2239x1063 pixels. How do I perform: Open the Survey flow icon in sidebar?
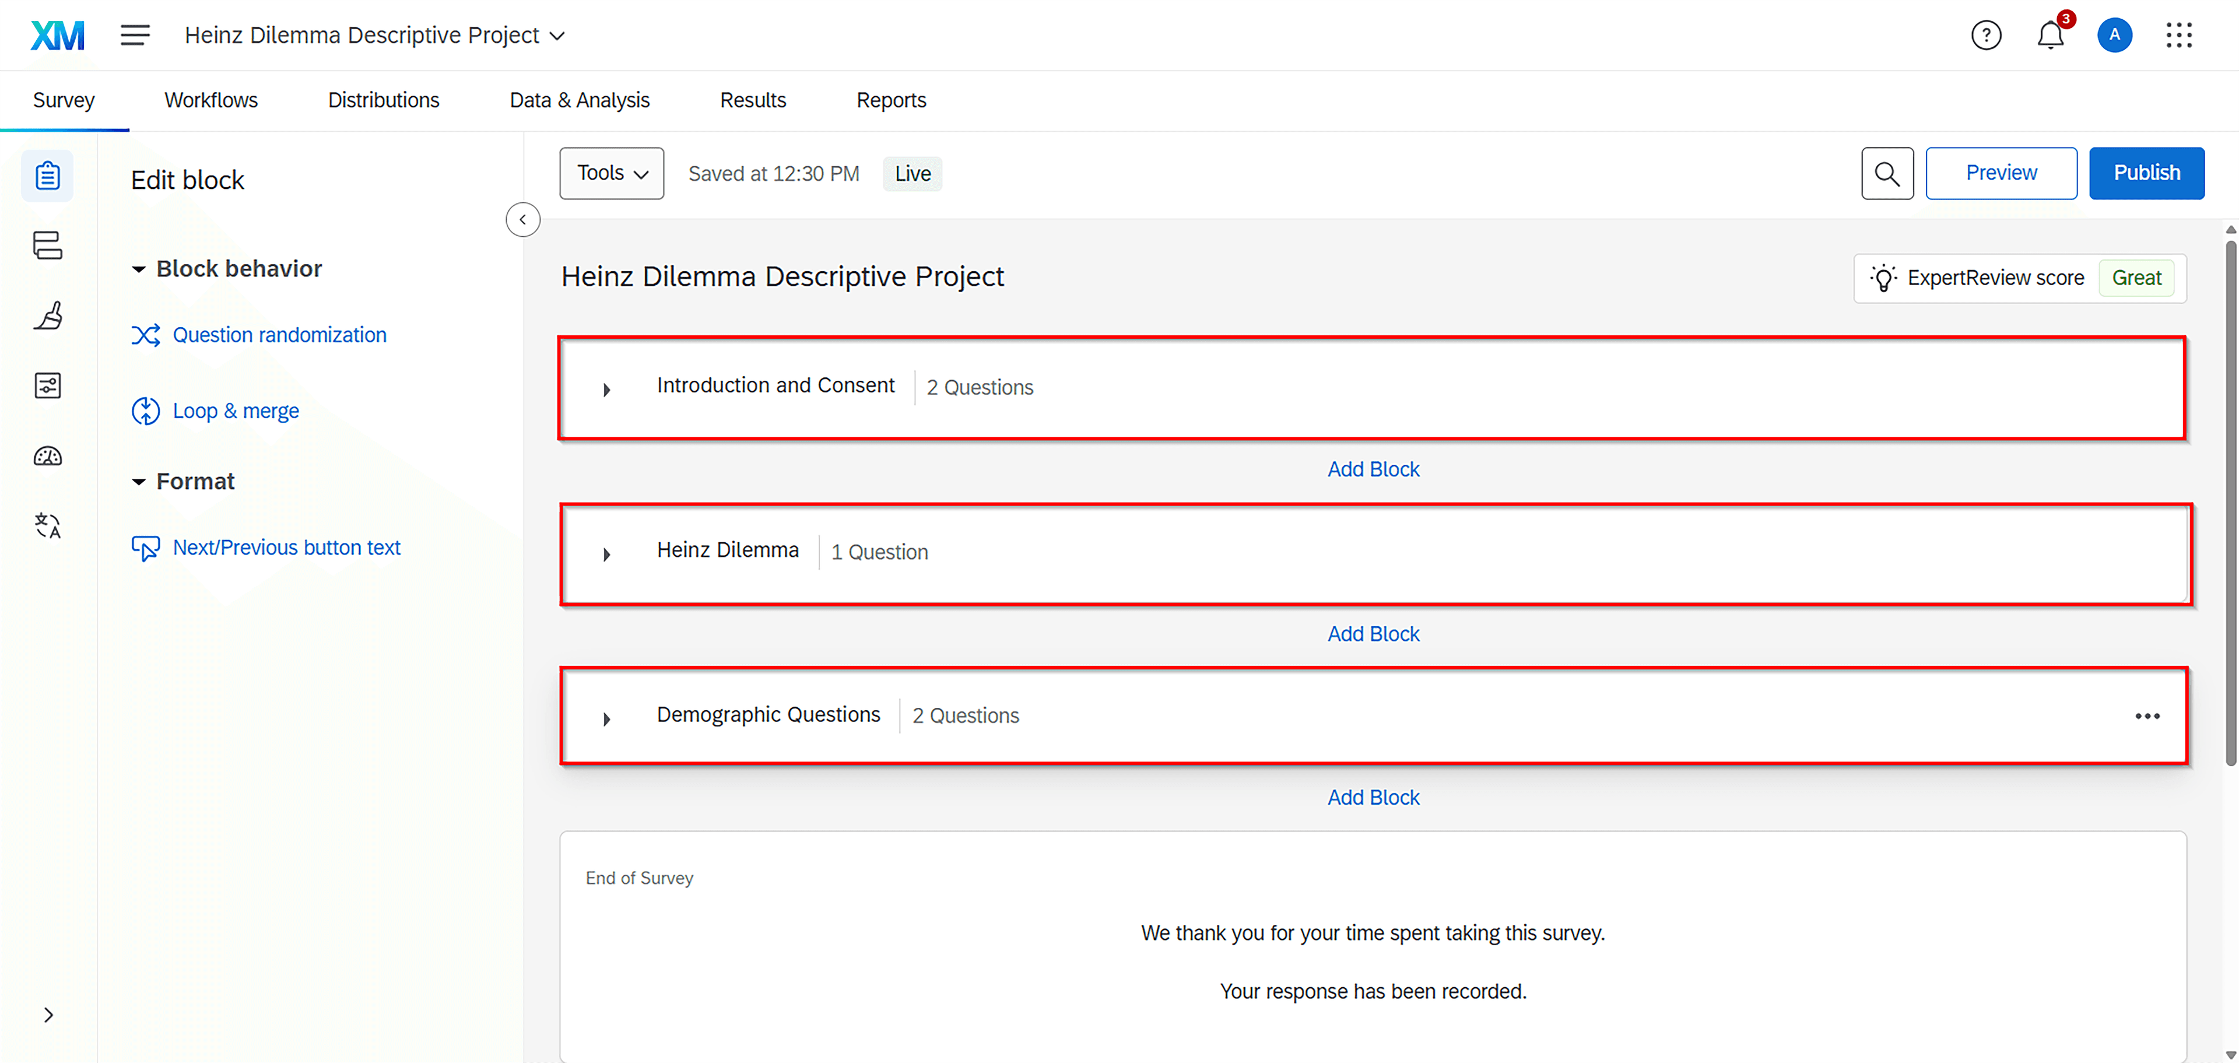(x=48, y=245)
